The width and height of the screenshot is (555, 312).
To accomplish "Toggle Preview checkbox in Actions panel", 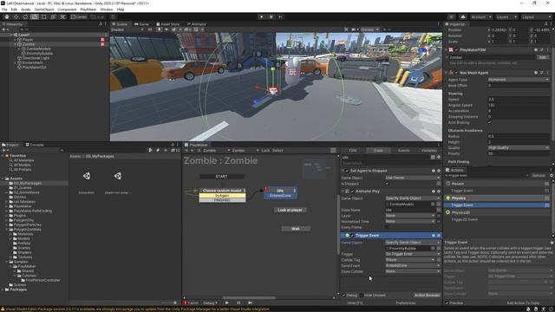I will (x=447, y=303).
